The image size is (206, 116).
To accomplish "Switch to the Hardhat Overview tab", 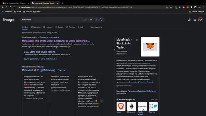I will 15,3.
